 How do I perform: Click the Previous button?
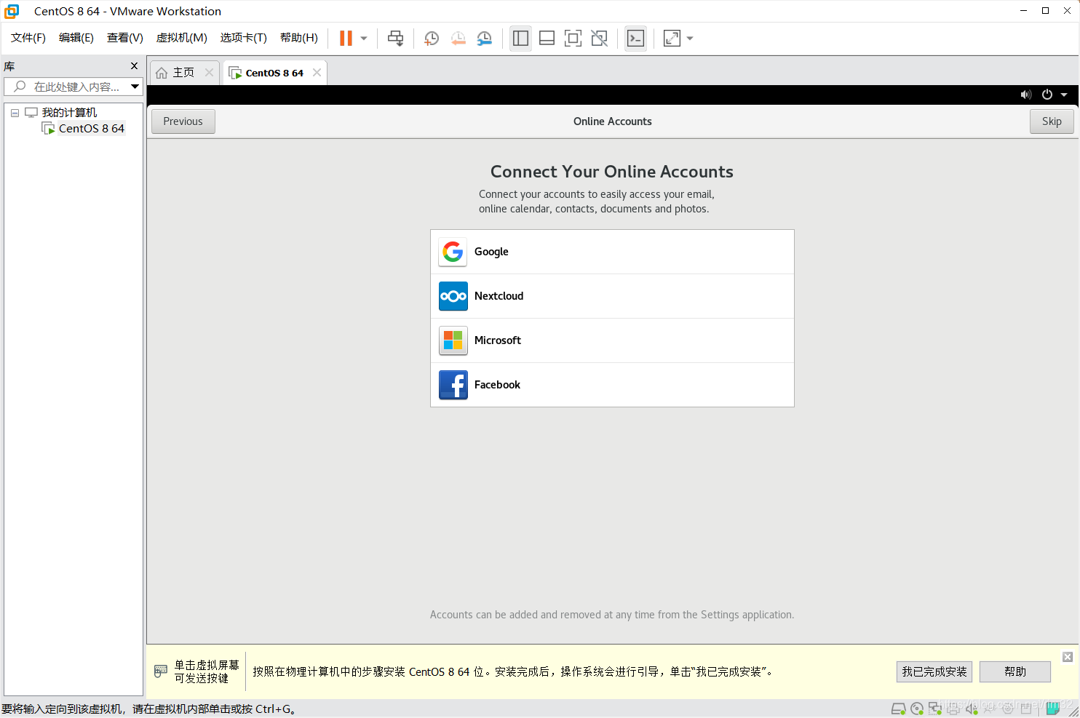click(x=183, y=121)
